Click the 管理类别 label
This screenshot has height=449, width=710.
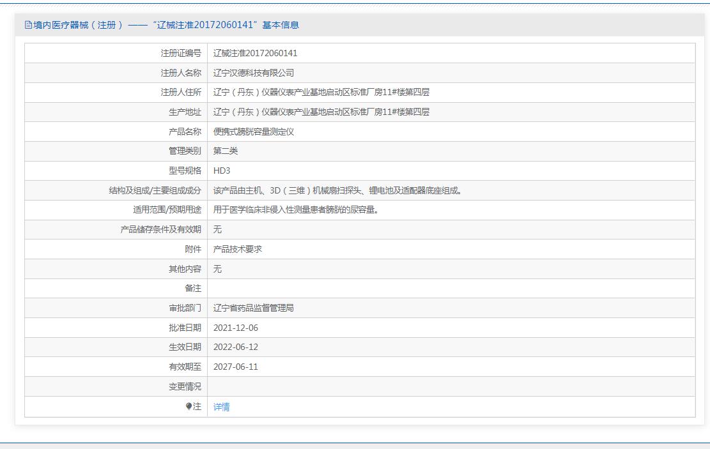[185, 151]
